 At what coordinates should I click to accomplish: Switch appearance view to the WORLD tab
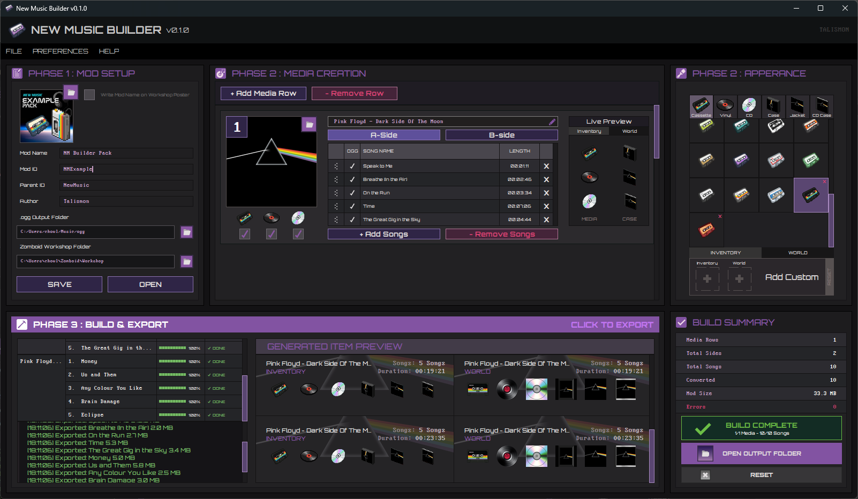(x=797, y=253)
